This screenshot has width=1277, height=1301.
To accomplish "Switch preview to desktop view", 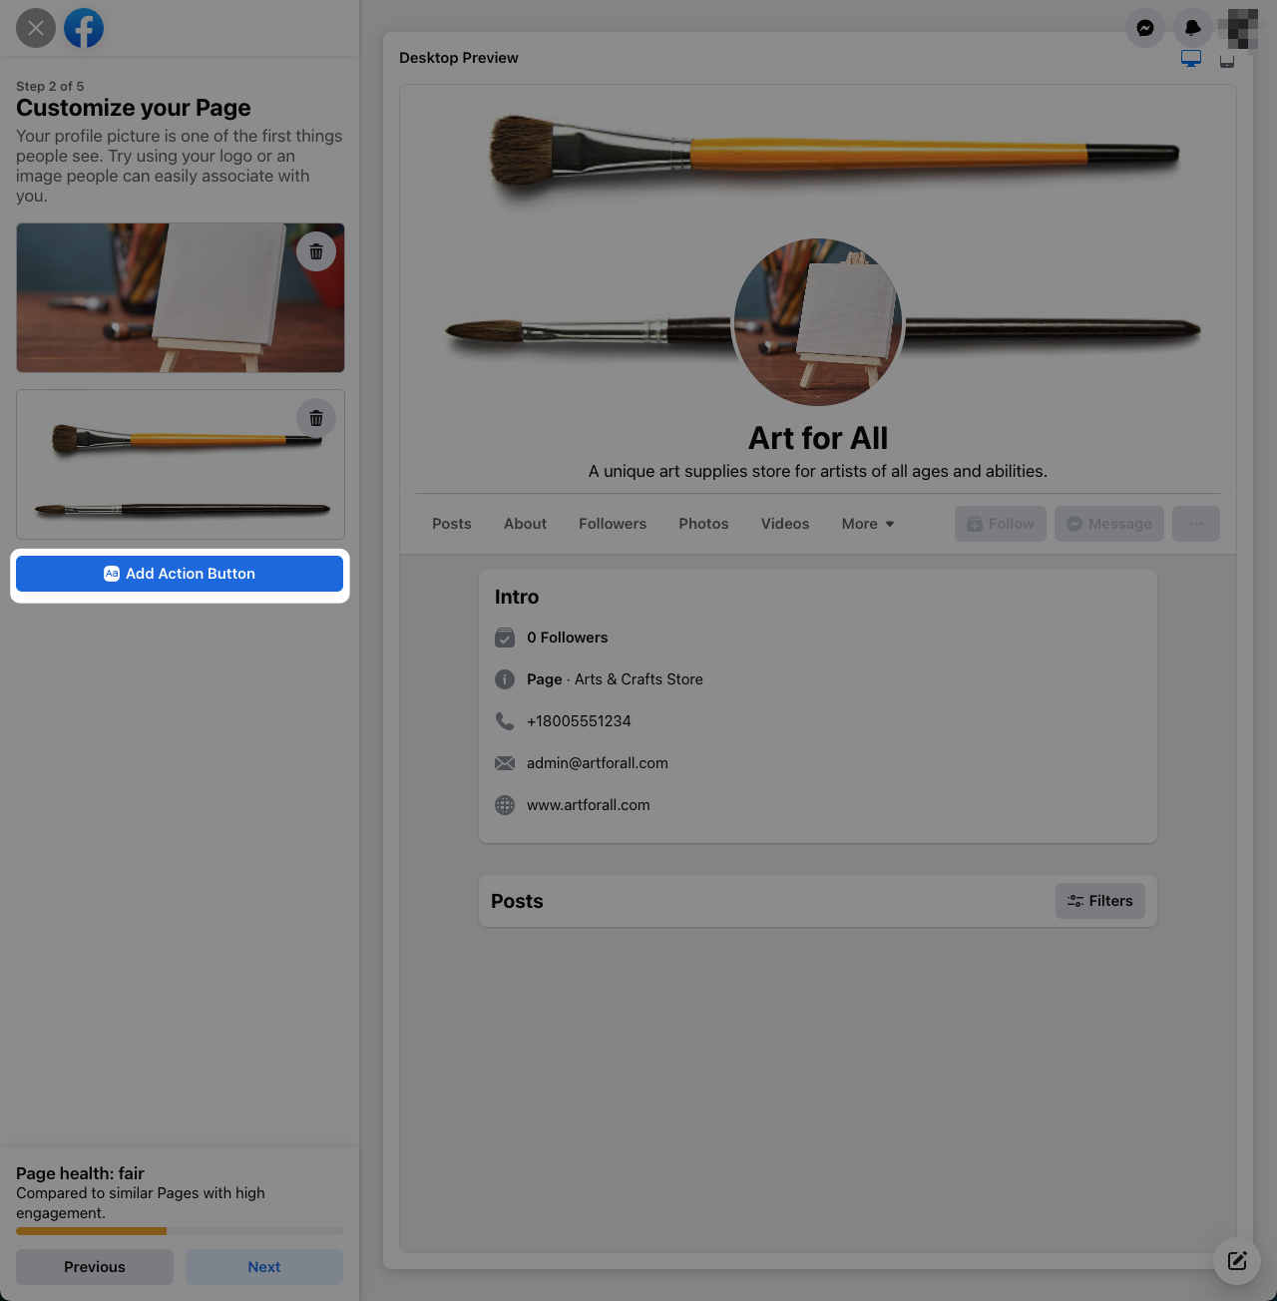I will coord(1190,58).
